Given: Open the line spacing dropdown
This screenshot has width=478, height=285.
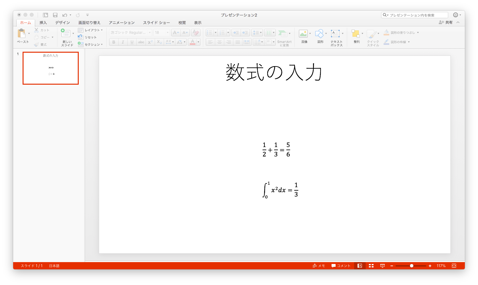Looking at the screenshot, I should point(257,33).
